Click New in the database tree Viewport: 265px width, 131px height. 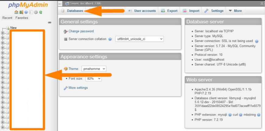(13, 28)
